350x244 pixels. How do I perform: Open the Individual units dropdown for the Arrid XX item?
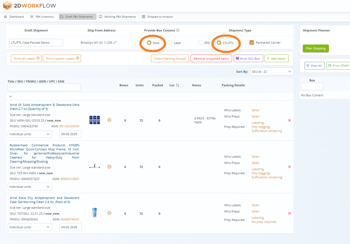click(x=30, y=134)
